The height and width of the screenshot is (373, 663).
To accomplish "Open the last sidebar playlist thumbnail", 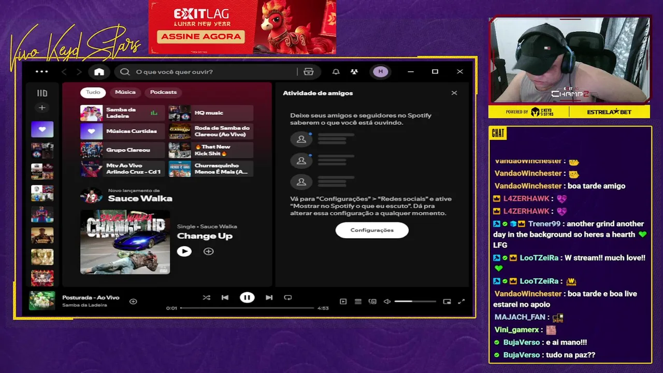I will click(x=42, y=278).
